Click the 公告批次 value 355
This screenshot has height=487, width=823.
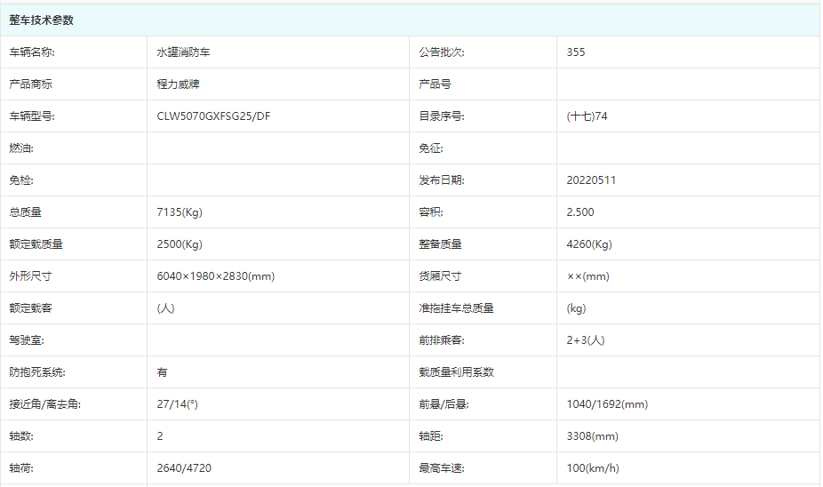pyautogui.click(x=576, y=52)
